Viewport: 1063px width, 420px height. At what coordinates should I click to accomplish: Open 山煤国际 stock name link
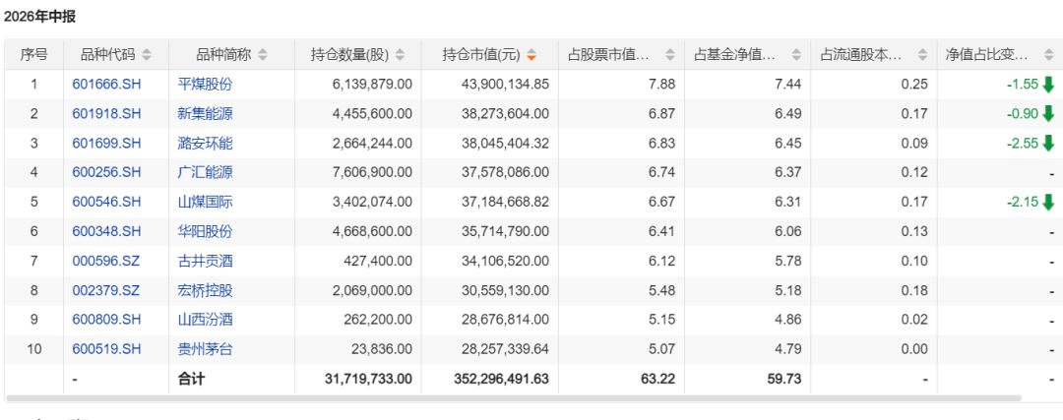pos(205,202)
